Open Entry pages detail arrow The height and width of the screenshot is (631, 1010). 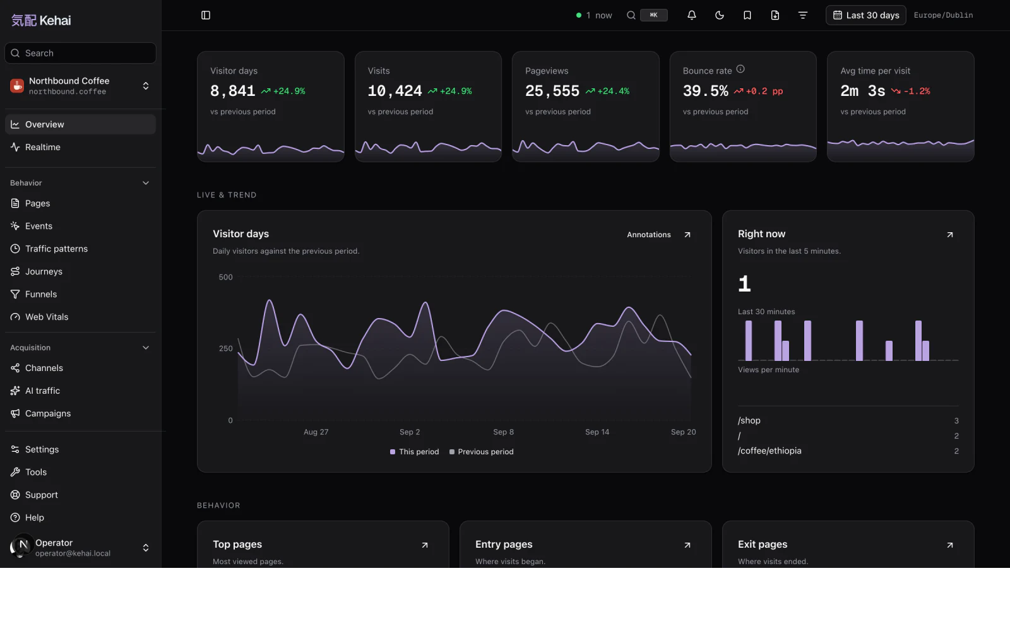pyautogui.click(x=687, y=545)
